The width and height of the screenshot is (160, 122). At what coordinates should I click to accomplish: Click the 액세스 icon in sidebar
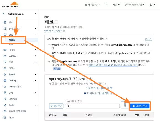pos(5,68)
